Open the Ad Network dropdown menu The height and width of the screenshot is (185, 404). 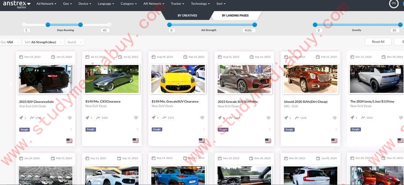(46, 4)
